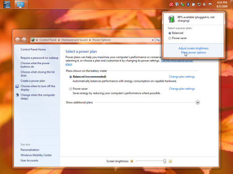Open Windows Mobility Center link
The height and width of the screenshot is (174, 233).
coord(36,155)
